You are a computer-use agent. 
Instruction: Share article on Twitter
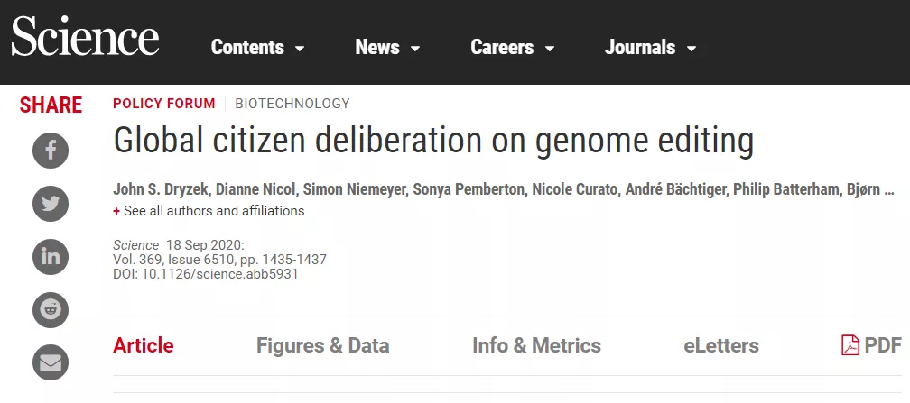point(51,204)
